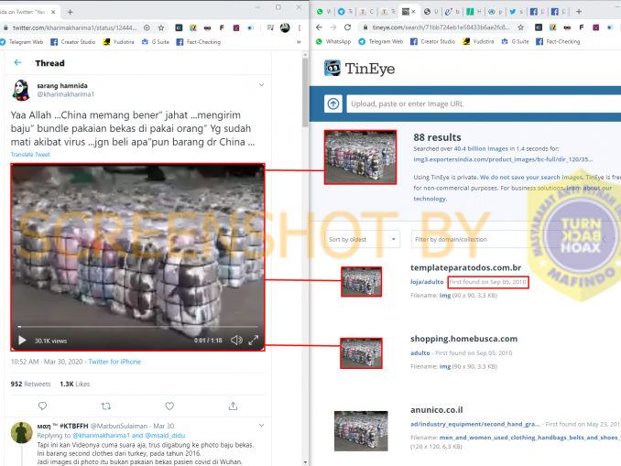Open Yudistira bookmark in Twitter window
The width and height of the screenshot is (621, 466).
click(x=119, y=42)
